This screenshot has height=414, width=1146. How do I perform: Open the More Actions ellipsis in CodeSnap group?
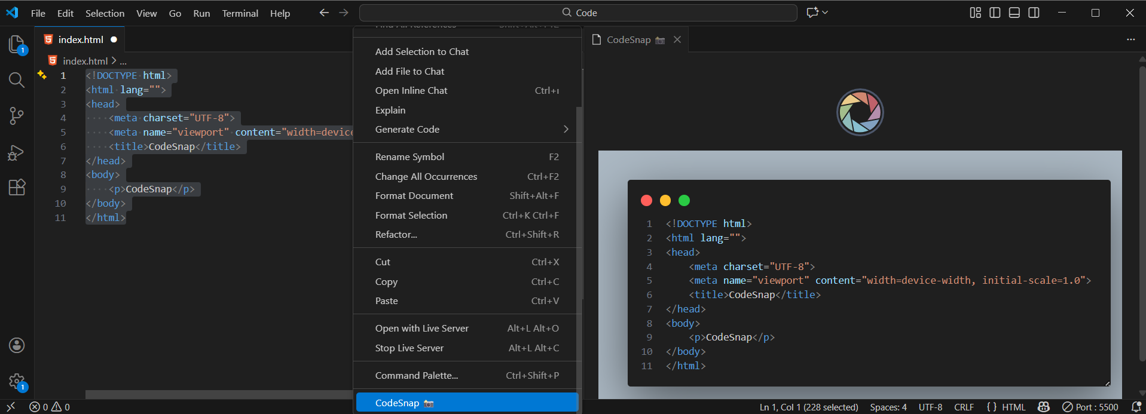(x=1130, y=39)
